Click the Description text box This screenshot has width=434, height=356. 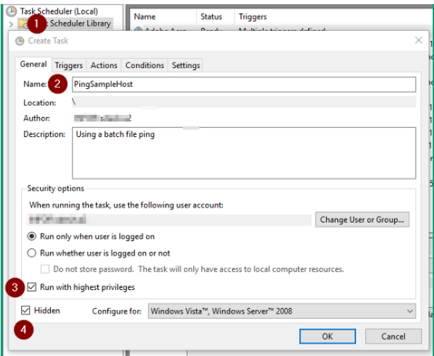[244, 153]
